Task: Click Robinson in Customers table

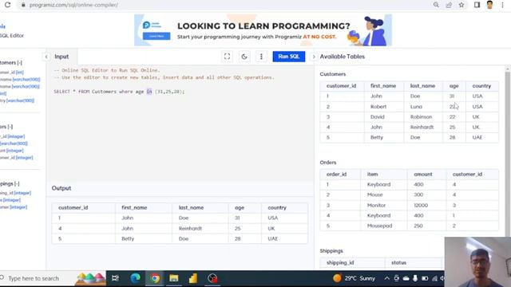Action: click(x=421, y=117)
